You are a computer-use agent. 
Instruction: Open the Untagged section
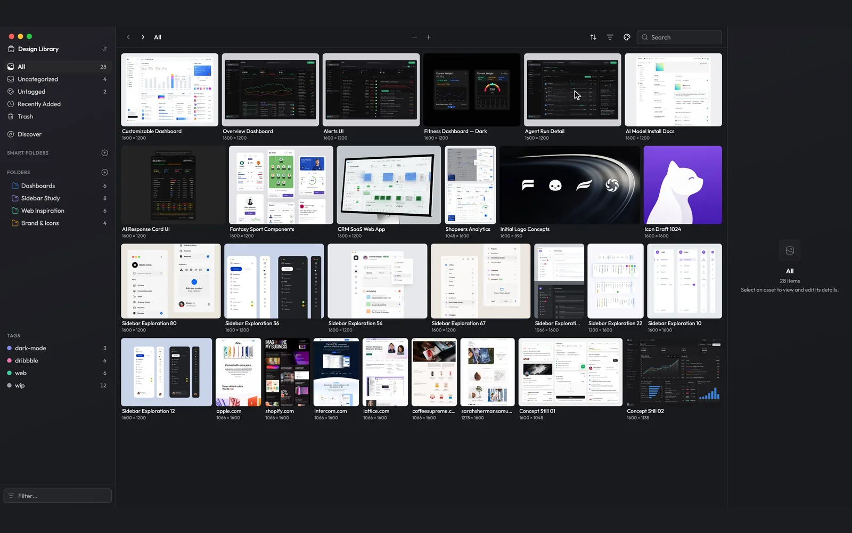tap(58, 92)
